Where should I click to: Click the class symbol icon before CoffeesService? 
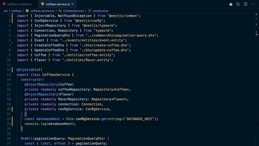pyautogui.click(x=60, y=11)
